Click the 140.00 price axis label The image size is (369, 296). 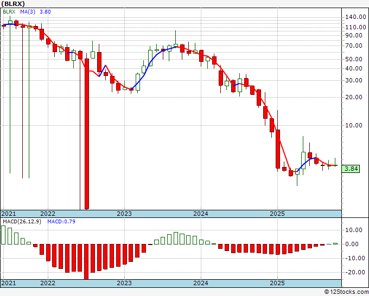(x=355, y=17)
